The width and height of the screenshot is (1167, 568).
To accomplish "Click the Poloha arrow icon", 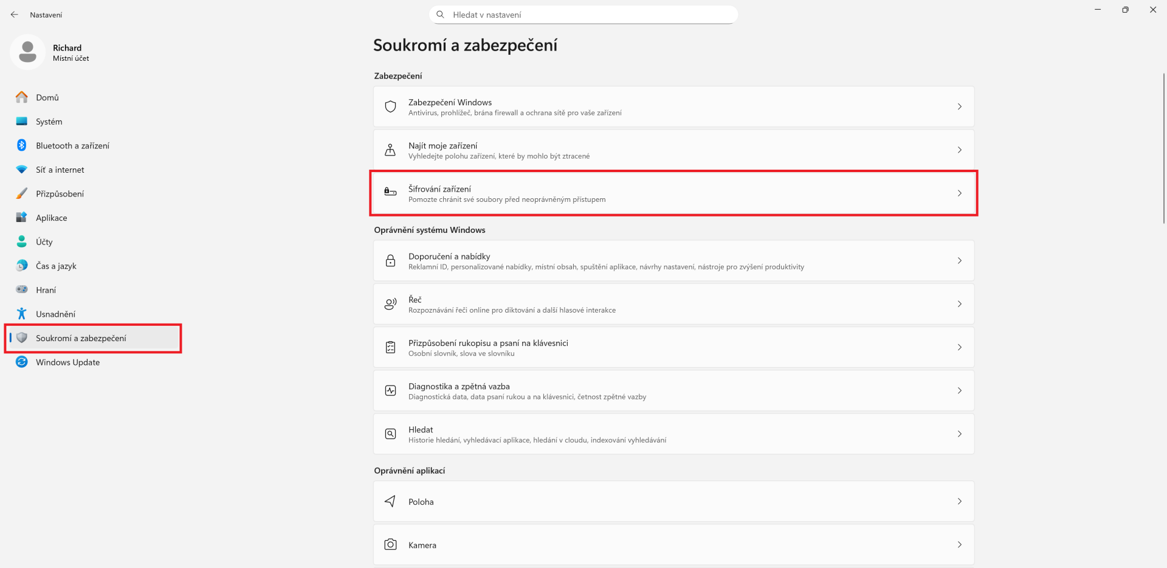I will click(390, 501).
